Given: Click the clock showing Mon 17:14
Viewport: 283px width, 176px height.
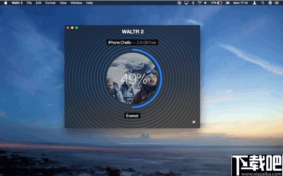Looking at the screenshot, I should (241, 3).
